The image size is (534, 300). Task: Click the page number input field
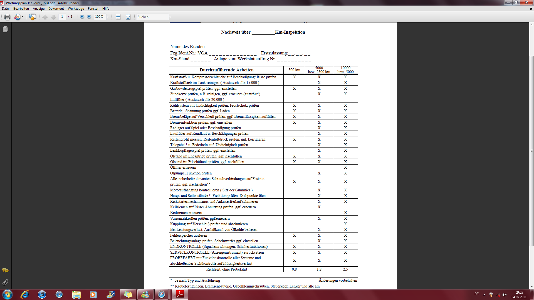coord(62,17)
